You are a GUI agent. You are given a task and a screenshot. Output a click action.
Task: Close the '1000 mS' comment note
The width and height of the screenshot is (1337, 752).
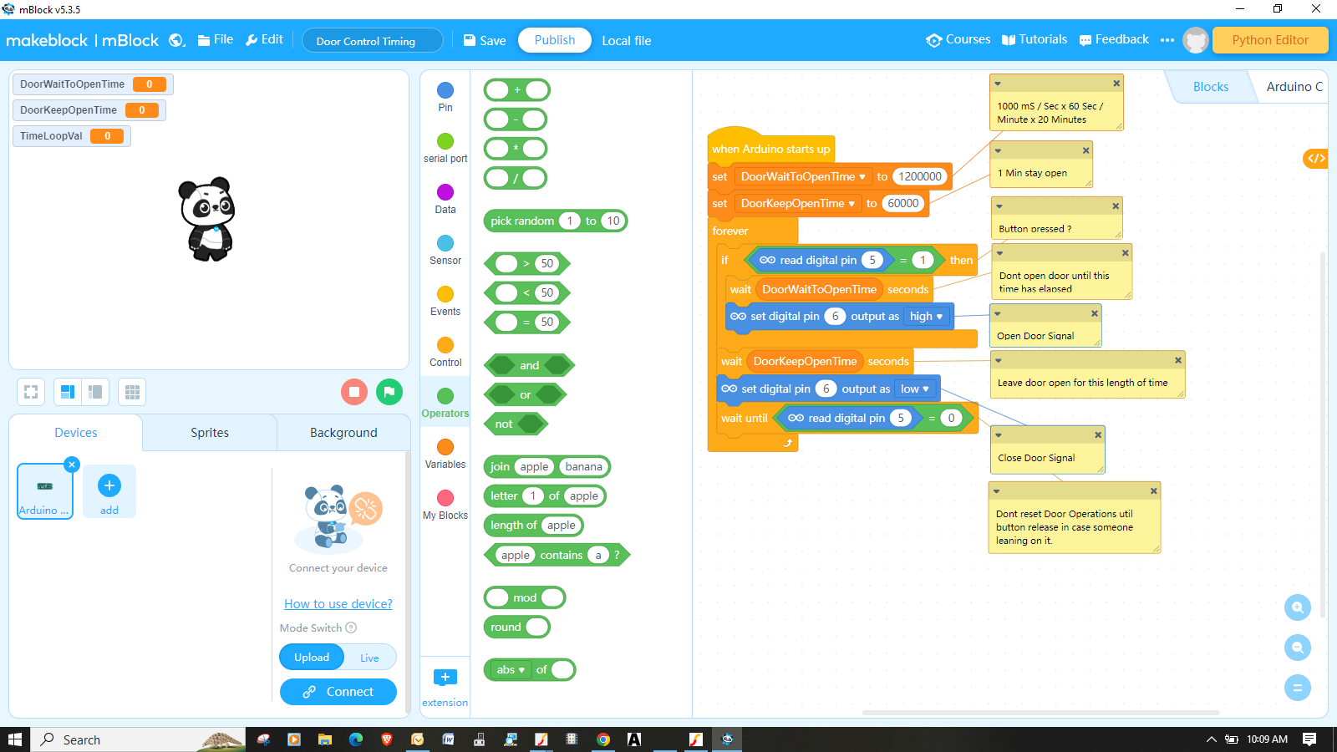click(1116, 84)
